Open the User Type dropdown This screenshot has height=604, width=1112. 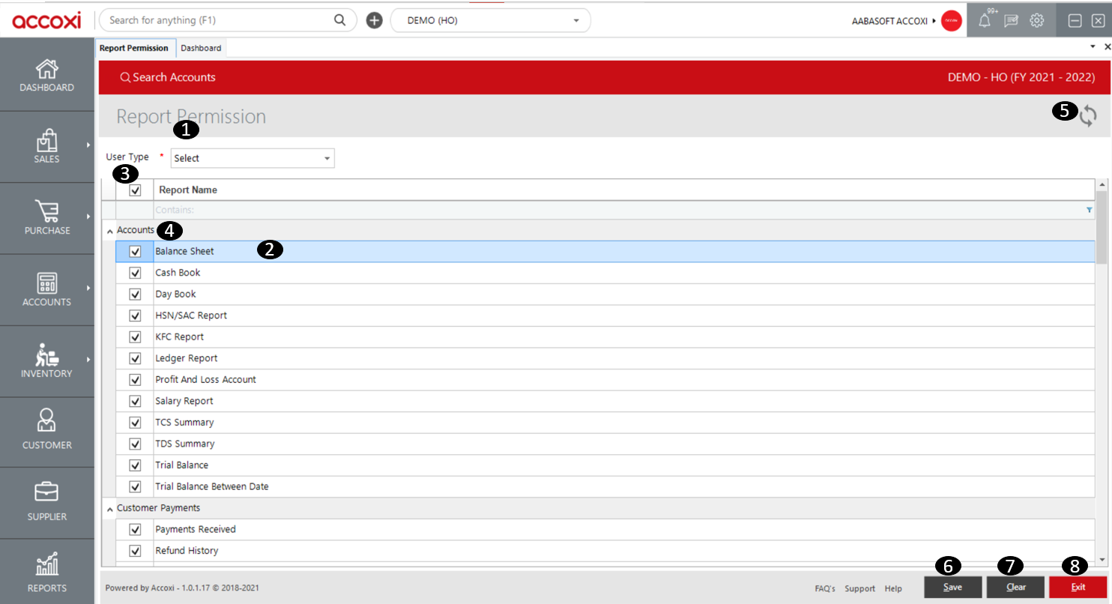pyautogui.click(x=253, y=158)
